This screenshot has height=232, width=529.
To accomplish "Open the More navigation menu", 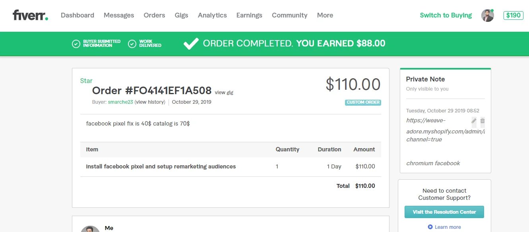I will [325, 15].
